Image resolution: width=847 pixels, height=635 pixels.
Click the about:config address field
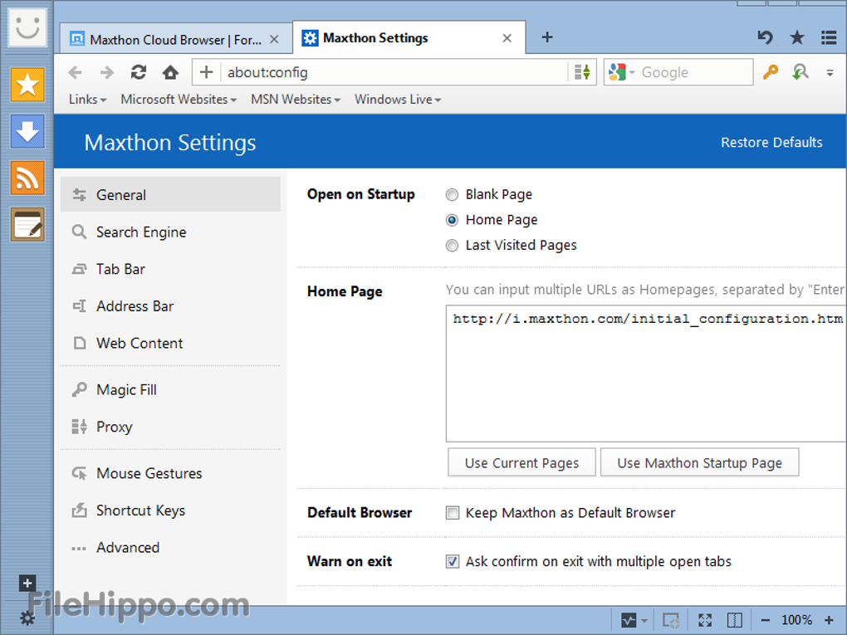click(x=395, y=72)
